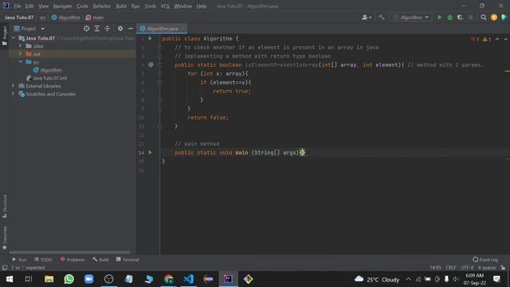Expand all items in Project panel
The width and height of the screenshot is (510, 287).
pos(97,29)
